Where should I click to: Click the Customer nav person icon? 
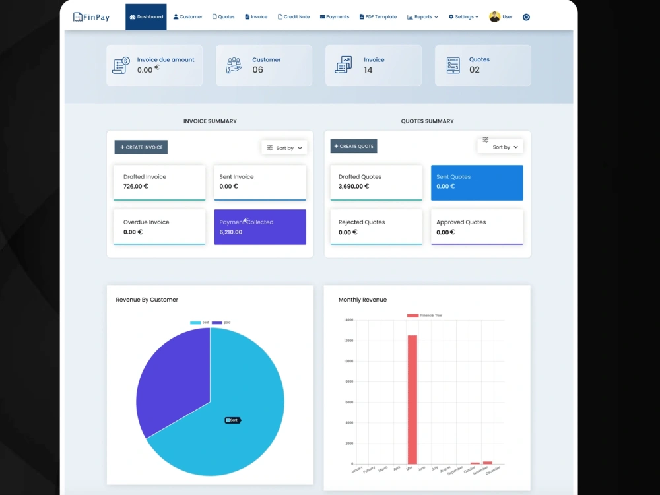(x=176, y=17)
